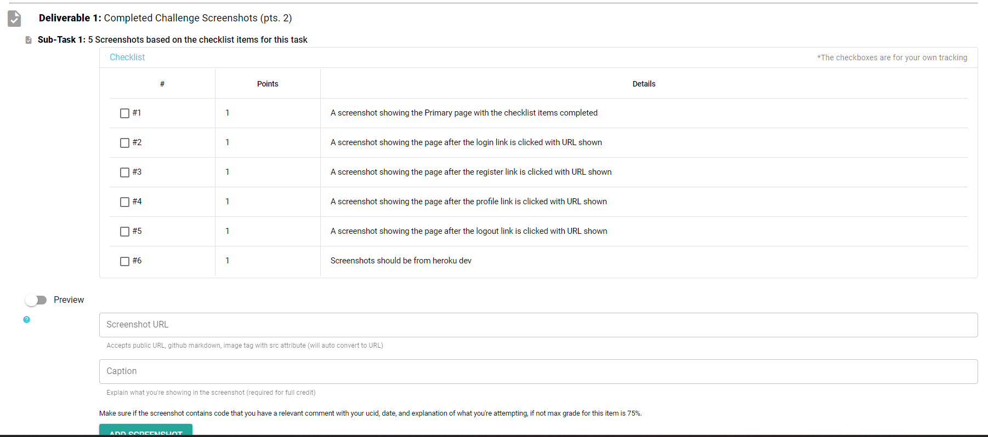
Task: Click the points value in row #1
Action: (x=228, y=113)
